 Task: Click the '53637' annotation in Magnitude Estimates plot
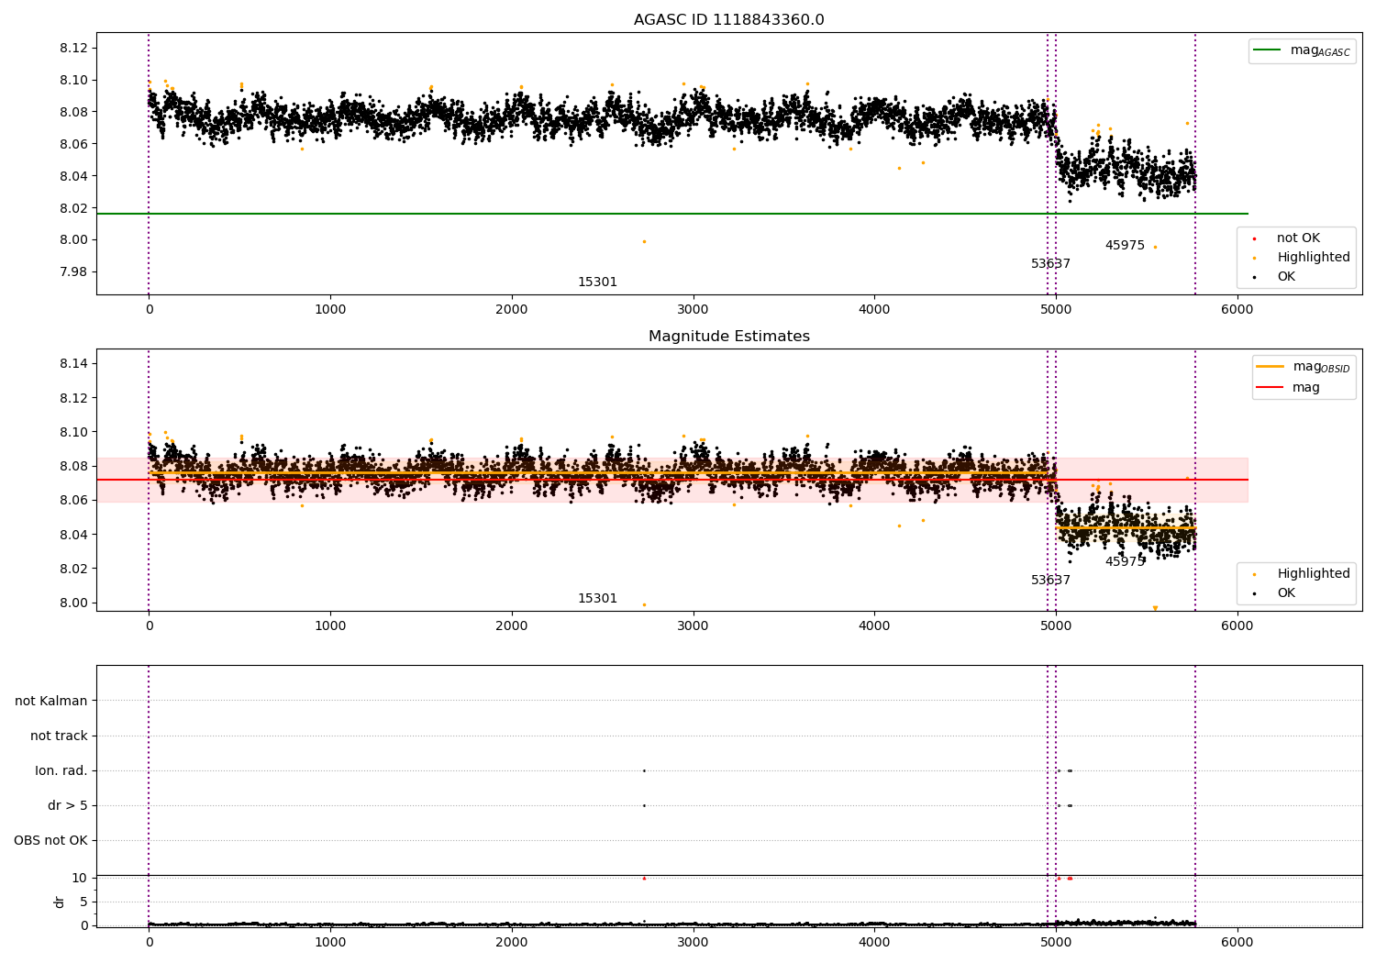point(1050,581)
